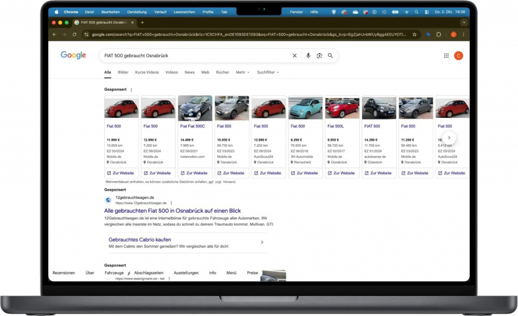Reload the page in Chrome
The height and width of the screenshot is (316, 518).
tap(74, 34)
